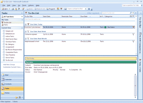This screenshot has height=103, width=143.
Task: Switch to the Contacts pane
Action: tap(12, 84)
